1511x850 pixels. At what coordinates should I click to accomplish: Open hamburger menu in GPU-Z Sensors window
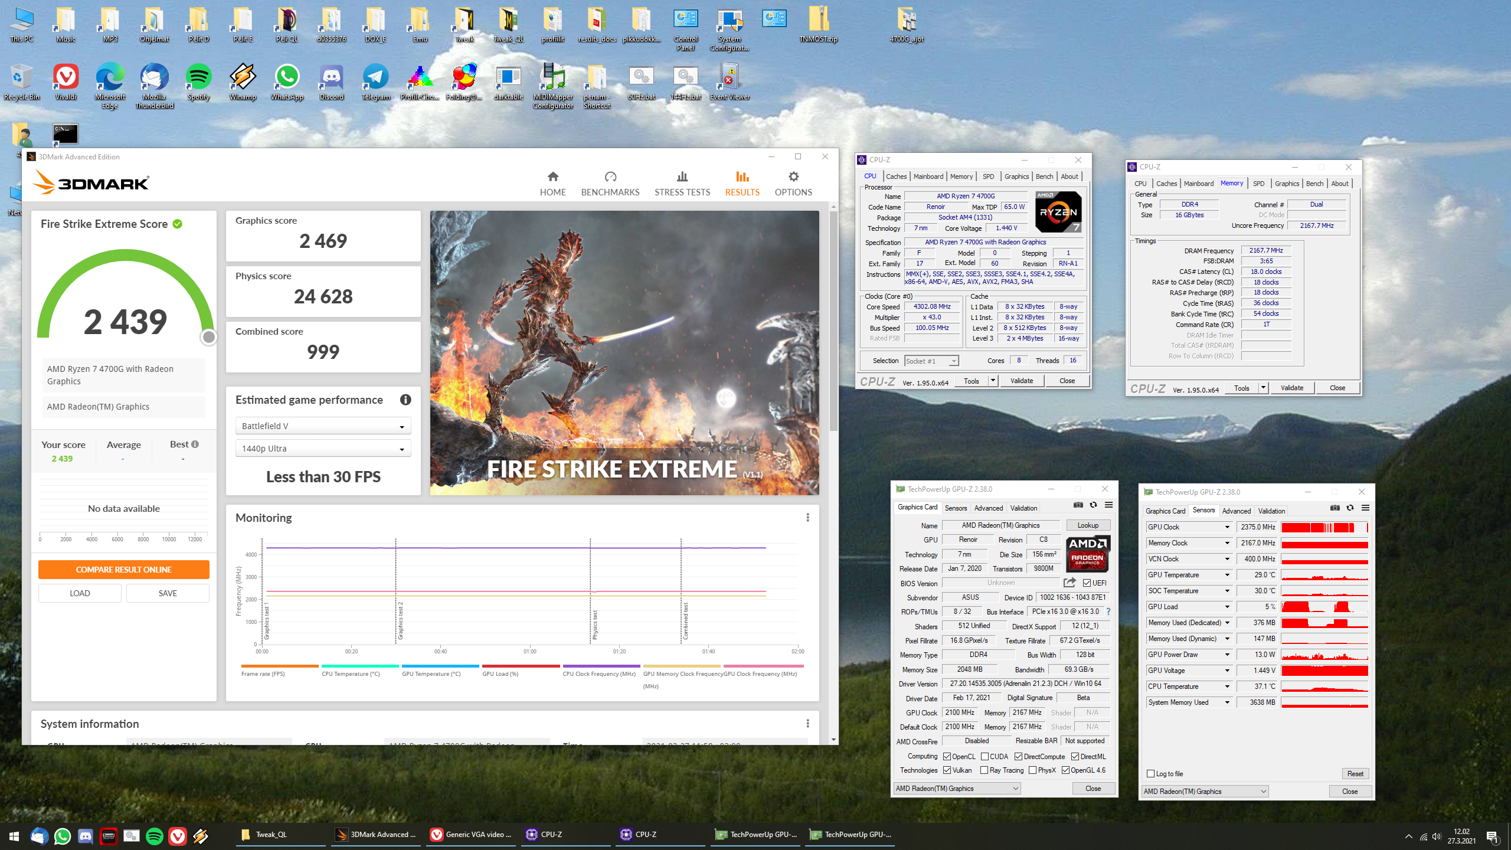(x=1365, y=508)
